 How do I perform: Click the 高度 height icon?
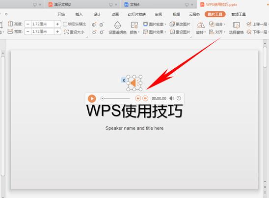coord(10,24)
